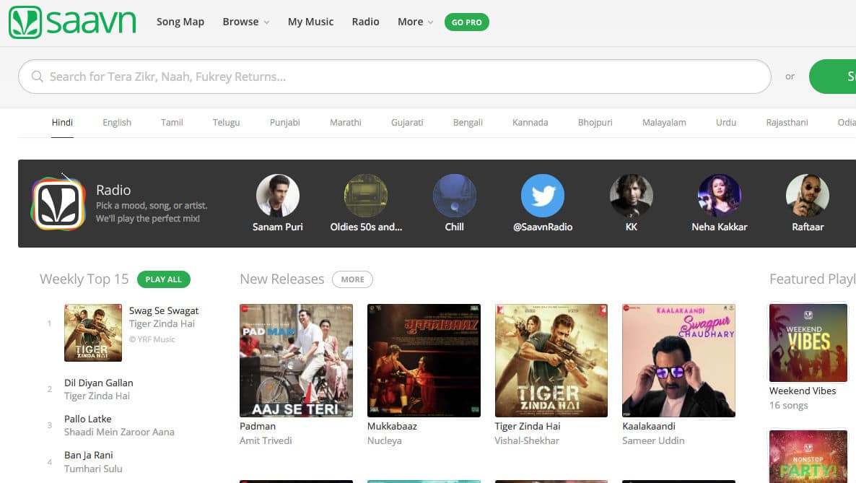The image size is (856, 483).
Task: Open the Mukkabaaz album cover
Action: (x=424, y=360)
